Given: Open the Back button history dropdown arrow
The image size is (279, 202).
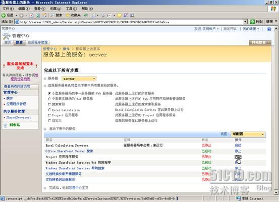Looking at the screenshot, I should 17,16.
